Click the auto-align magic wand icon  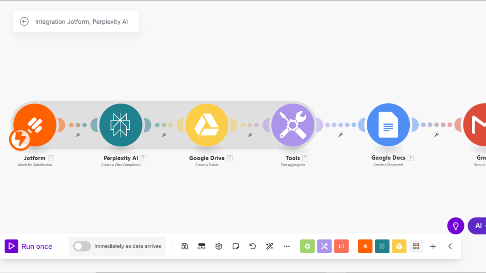[270, 246]
